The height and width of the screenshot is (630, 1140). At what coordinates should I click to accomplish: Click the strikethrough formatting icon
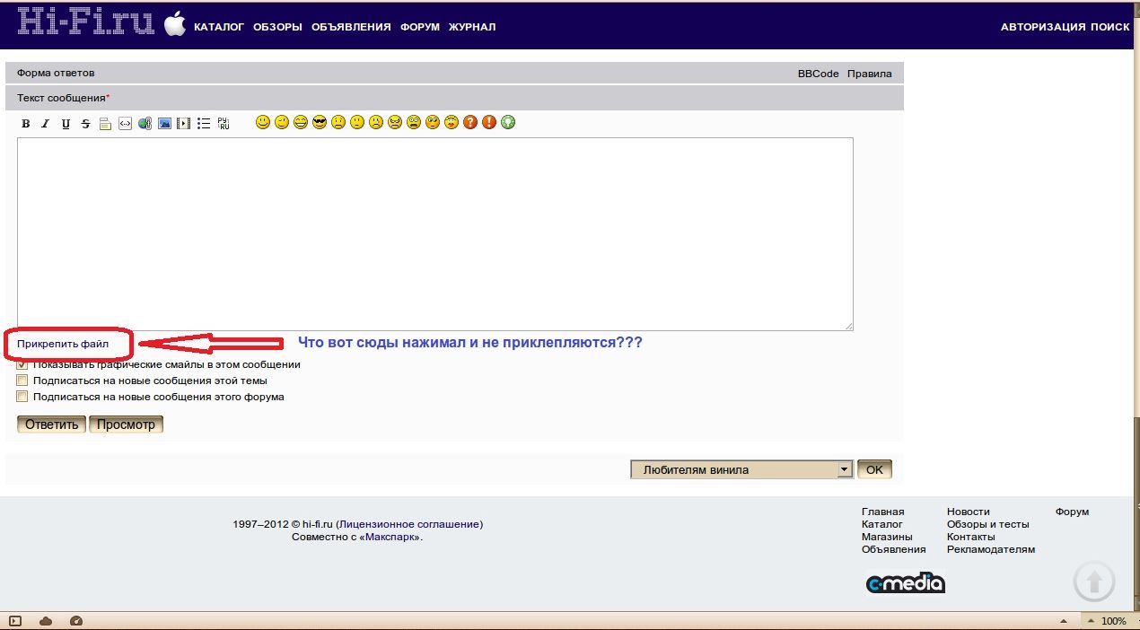point(85,124)
